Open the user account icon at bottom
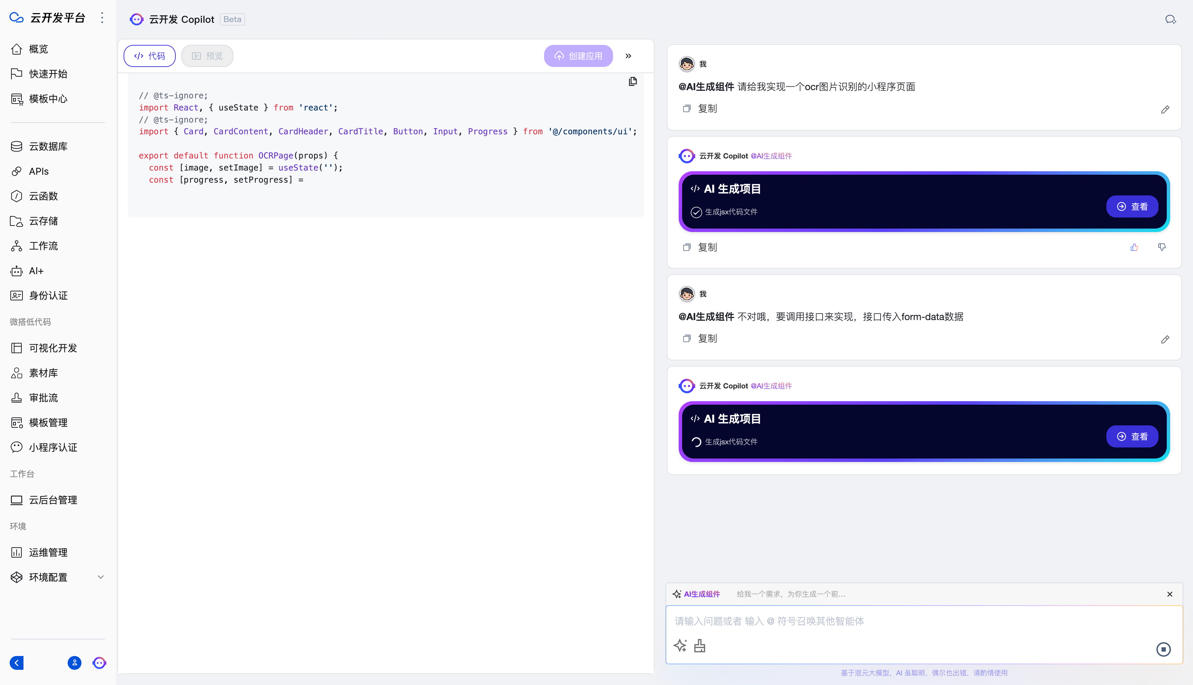1193x685 pixels. [x=74, y=663]
